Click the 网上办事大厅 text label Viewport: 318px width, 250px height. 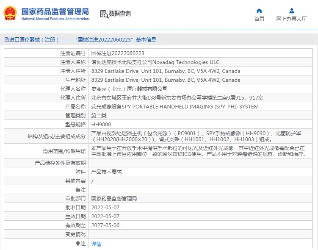[291, 19]
